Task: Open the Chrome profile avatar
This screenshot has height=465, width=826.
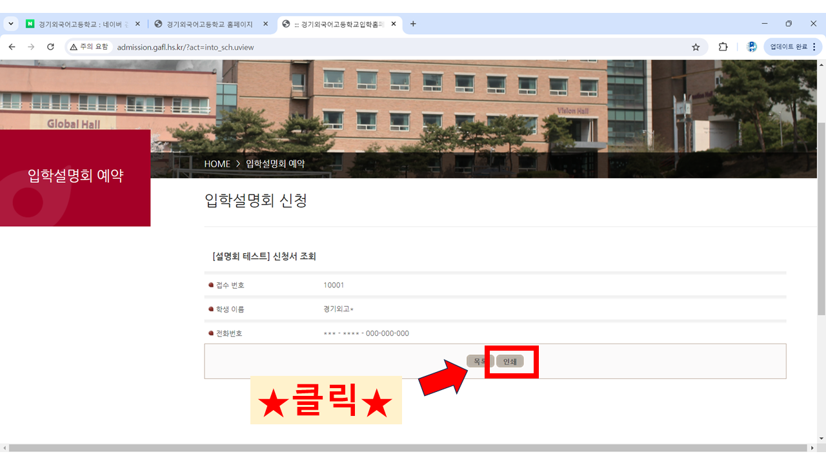Action: pos(751,47)
